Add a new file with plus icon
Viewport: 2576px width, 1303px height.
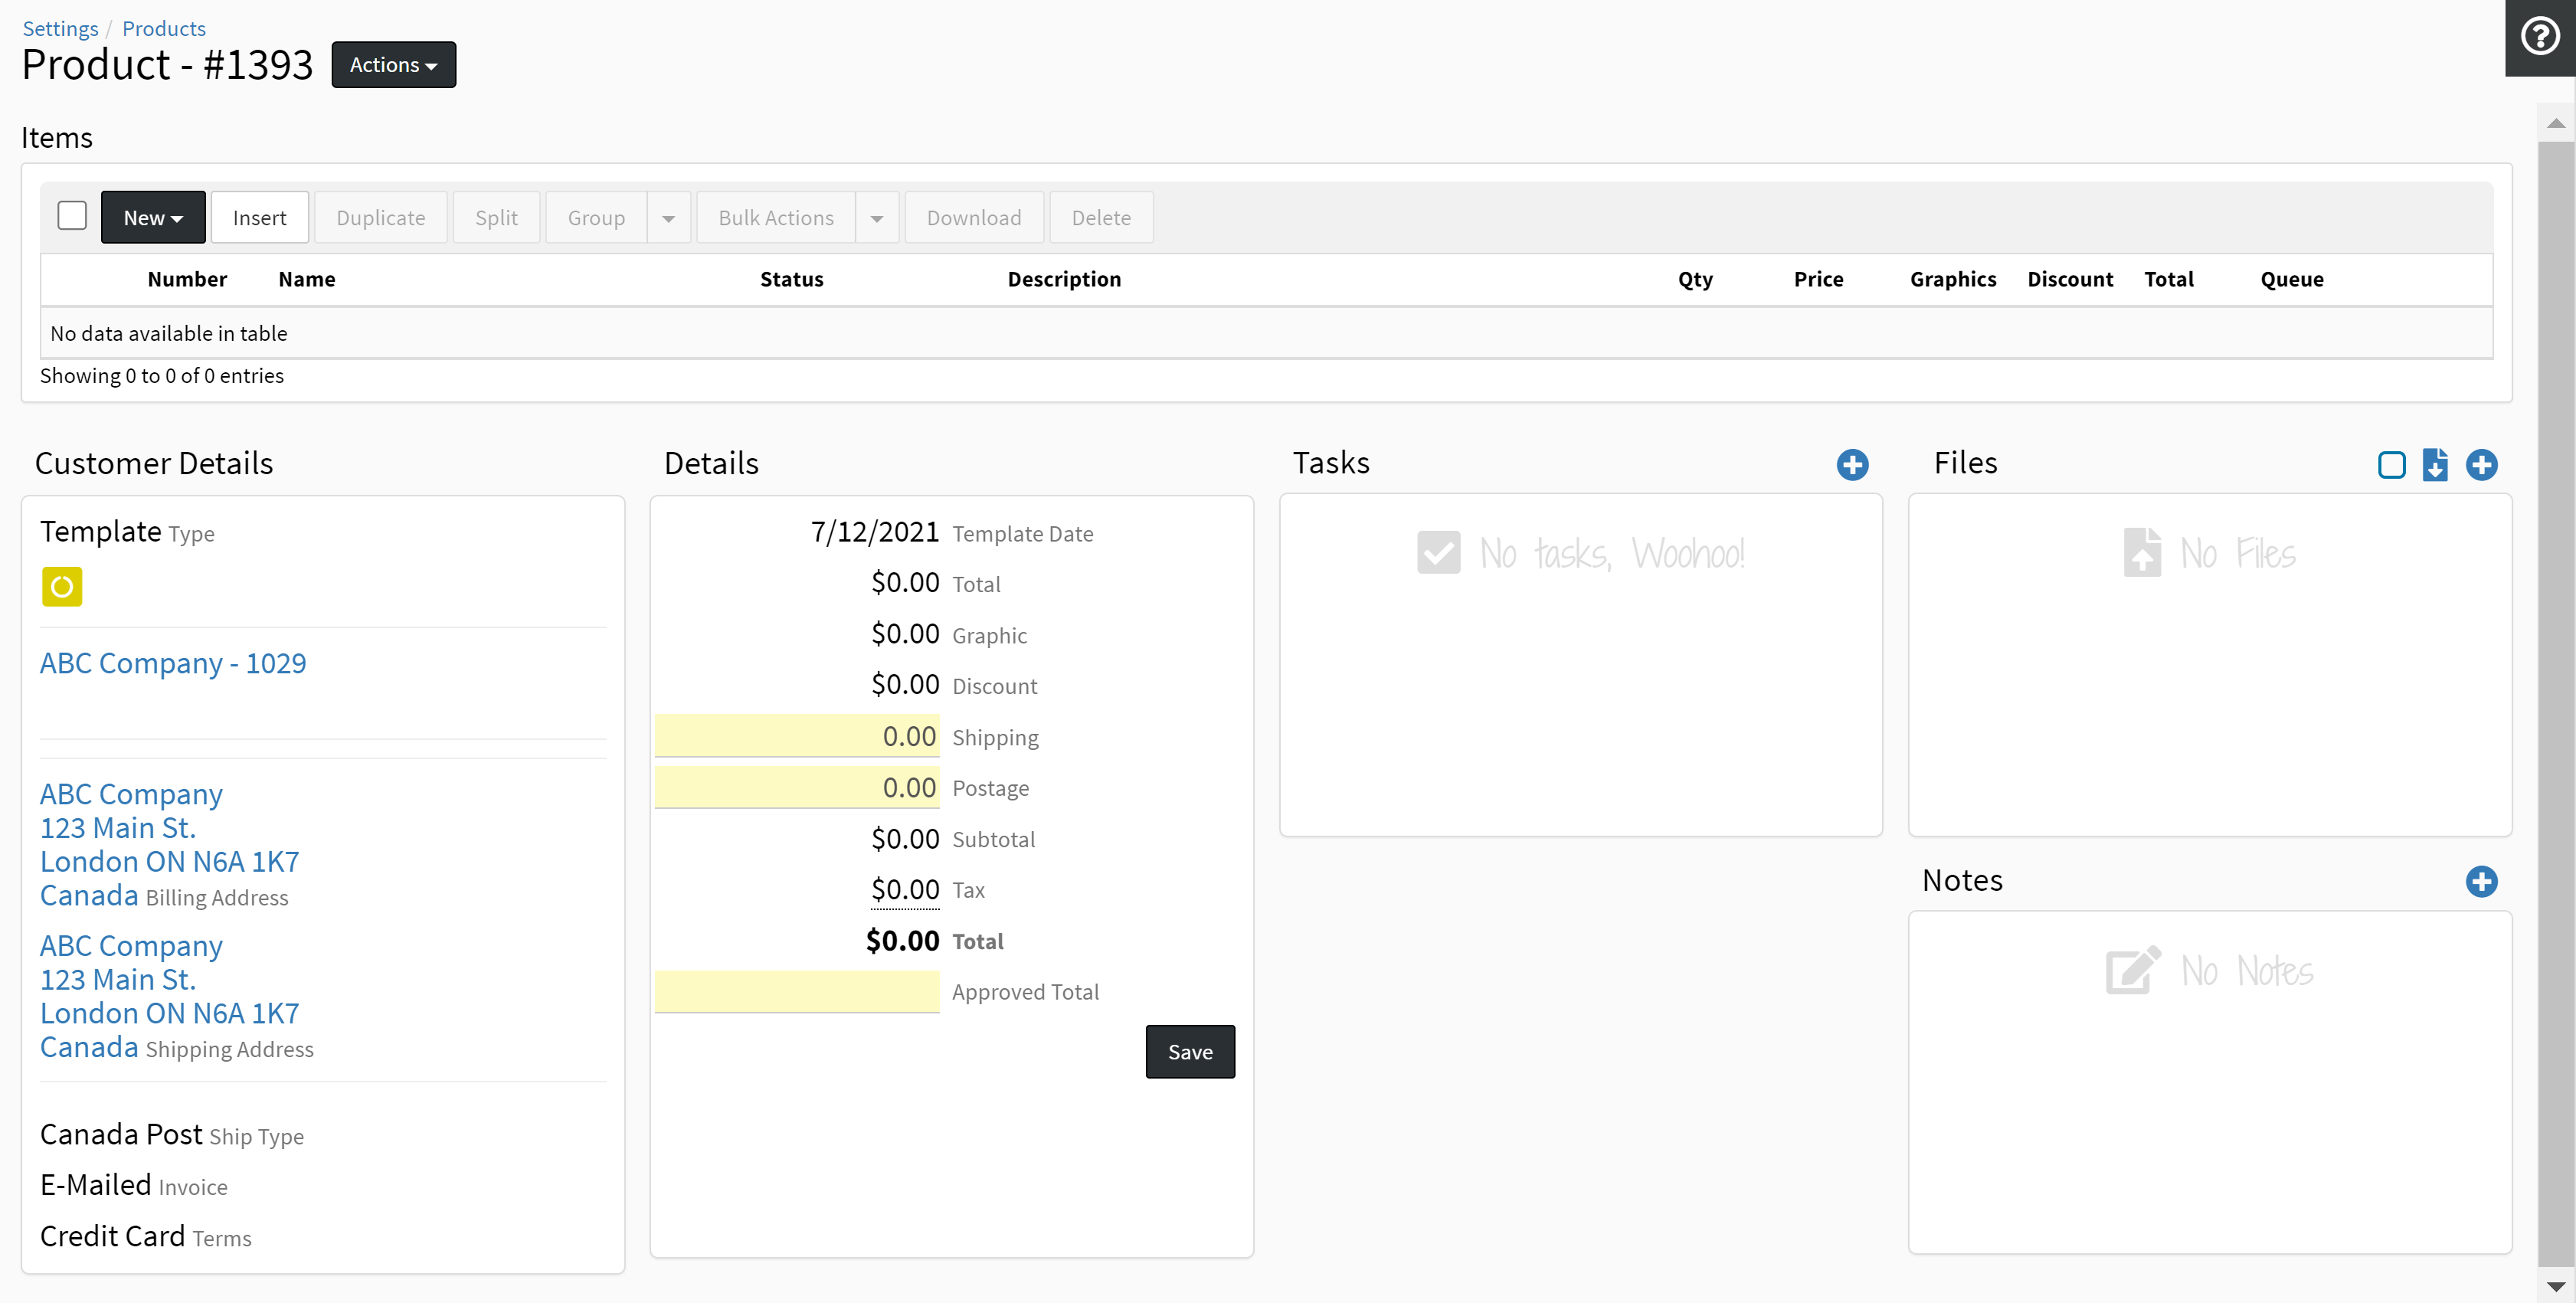tap(2481, 464)
